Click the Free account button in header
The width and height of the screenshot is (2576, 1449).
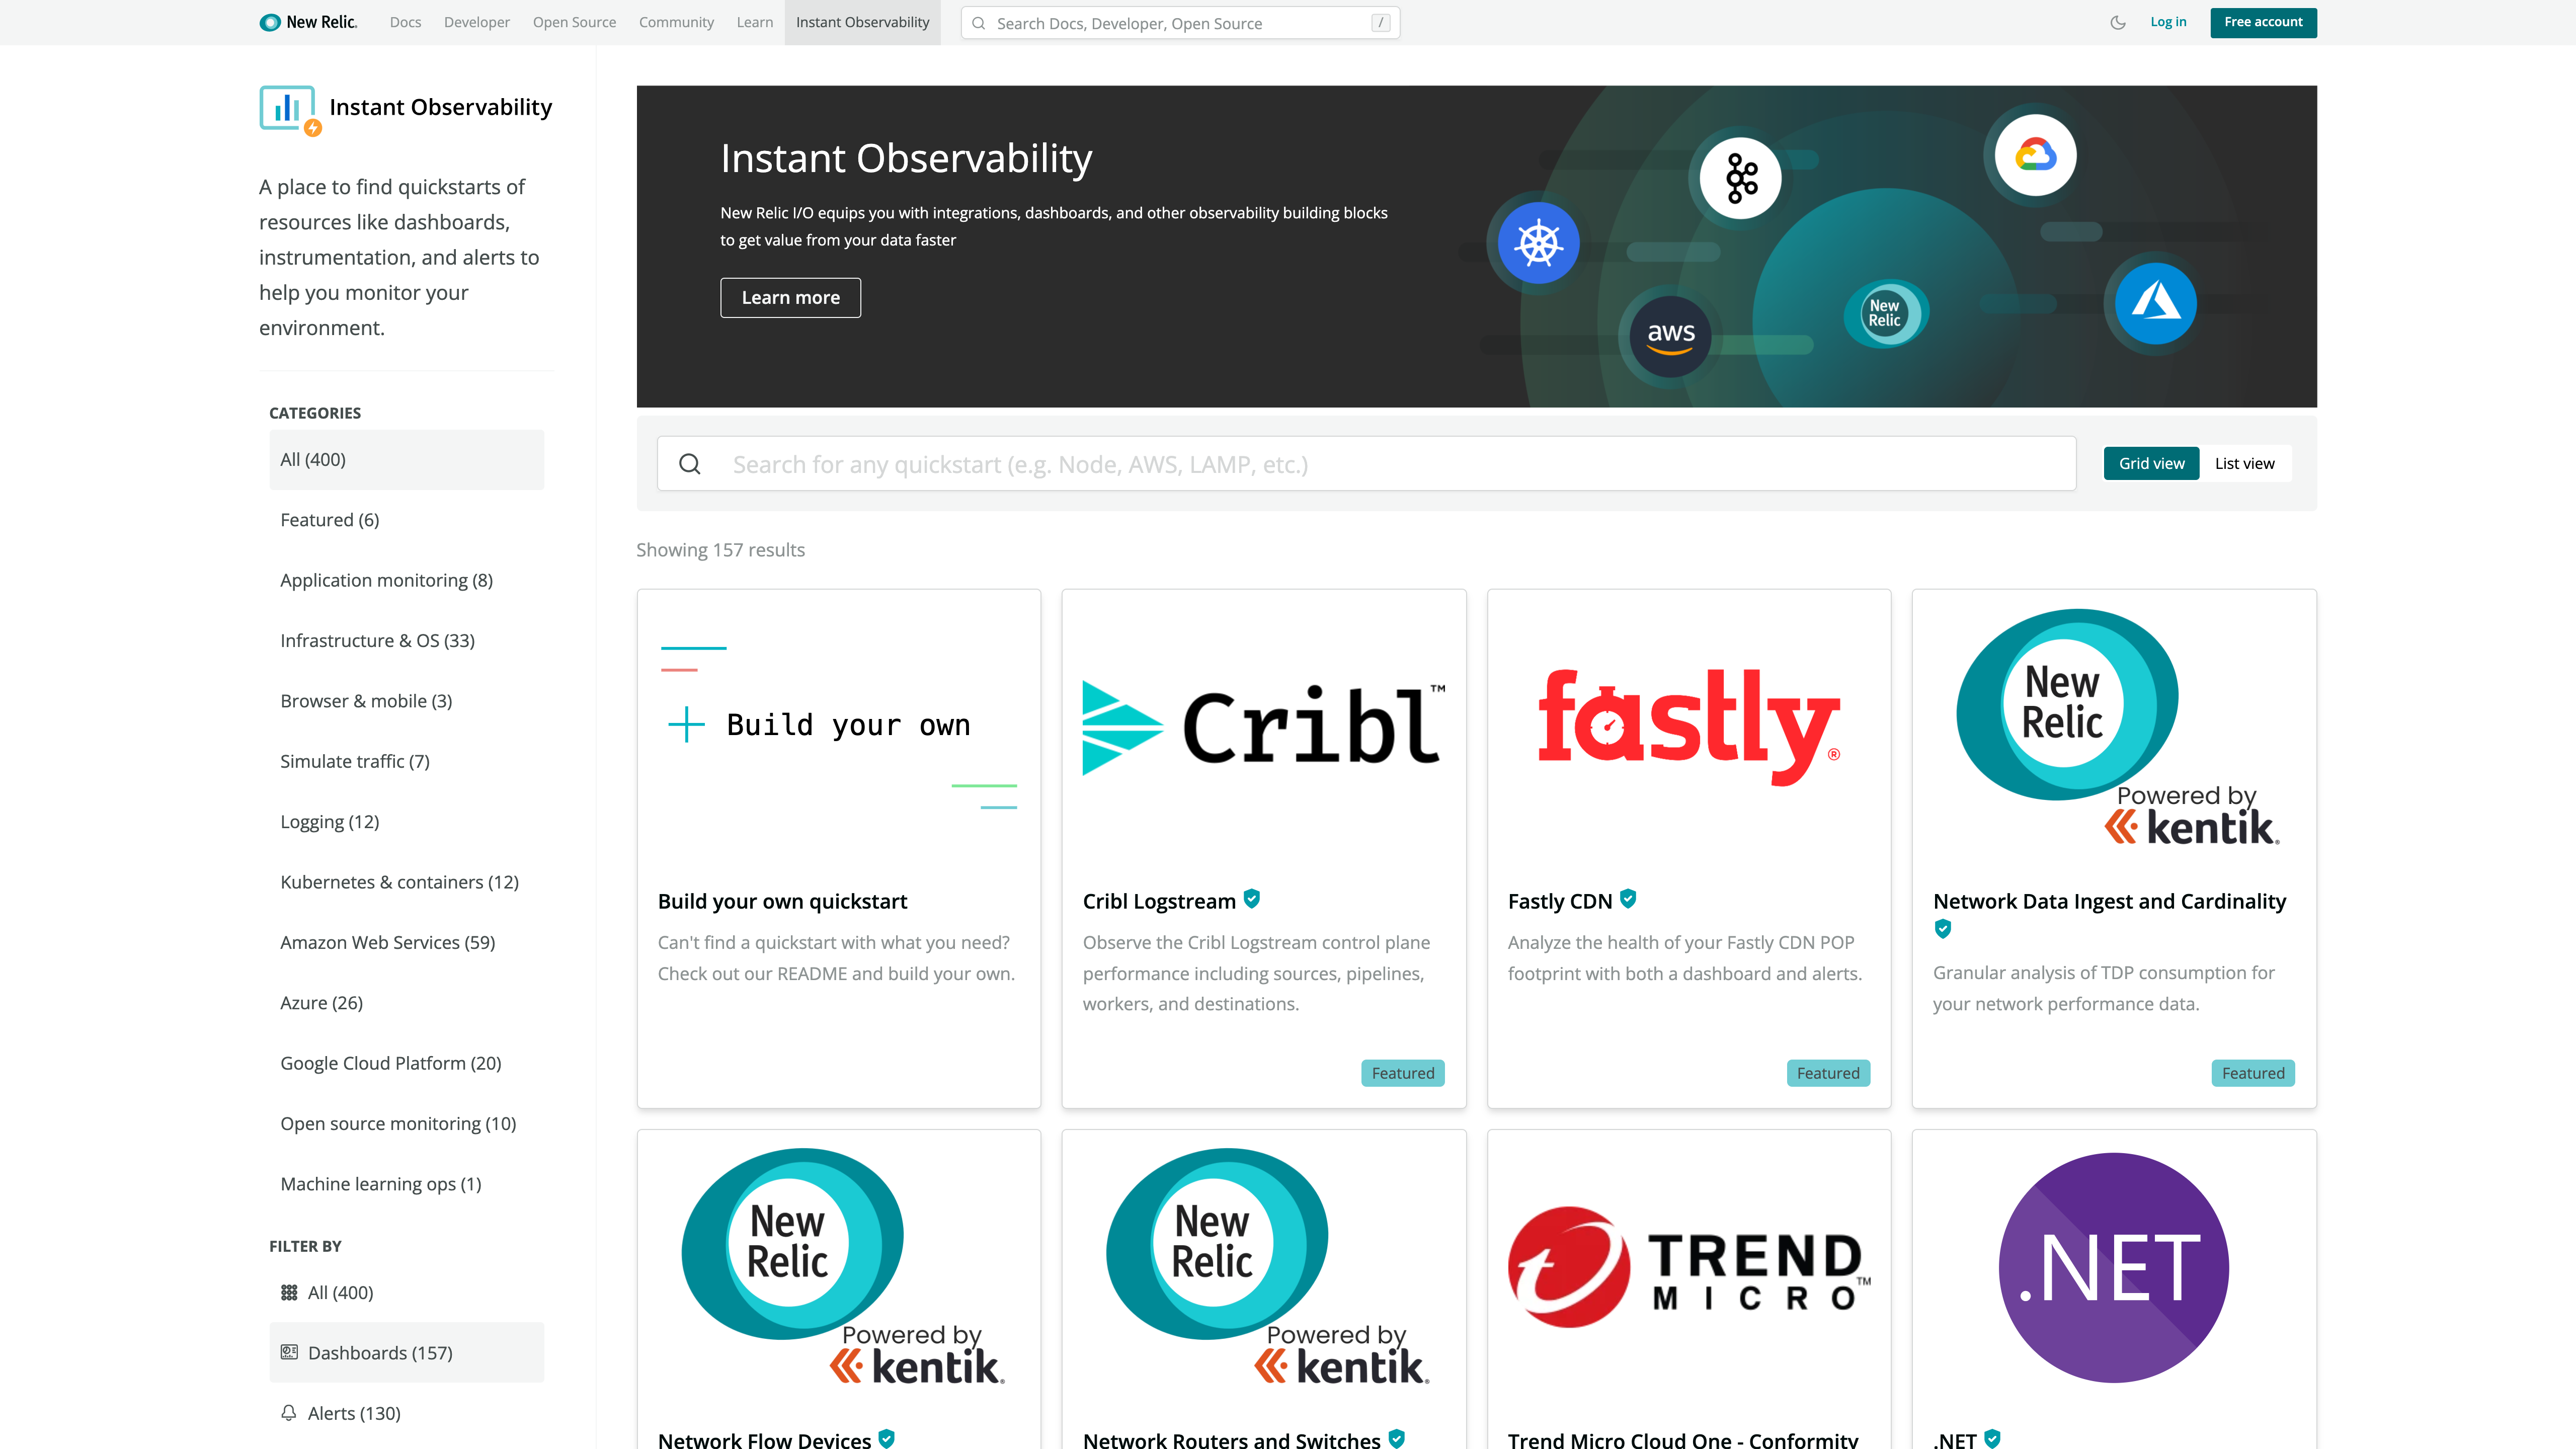coord(2263,21)
